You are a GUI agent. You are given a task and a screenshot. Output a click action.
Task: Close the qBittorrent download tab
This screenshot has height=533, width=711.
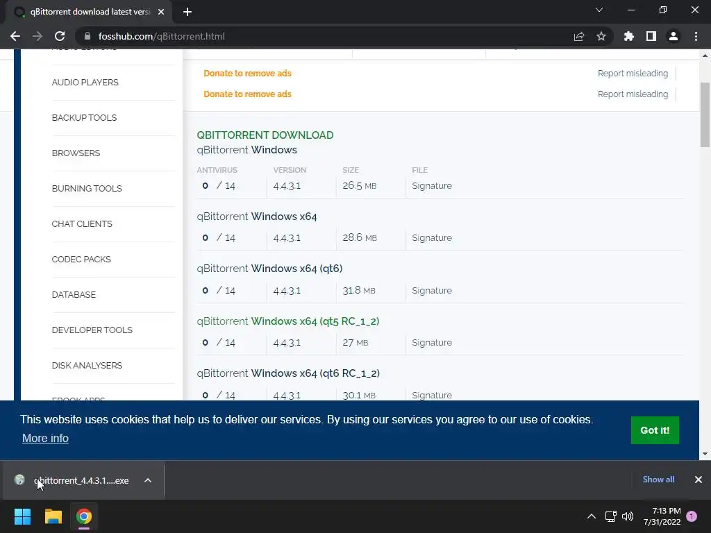click(x=161, y=12)
